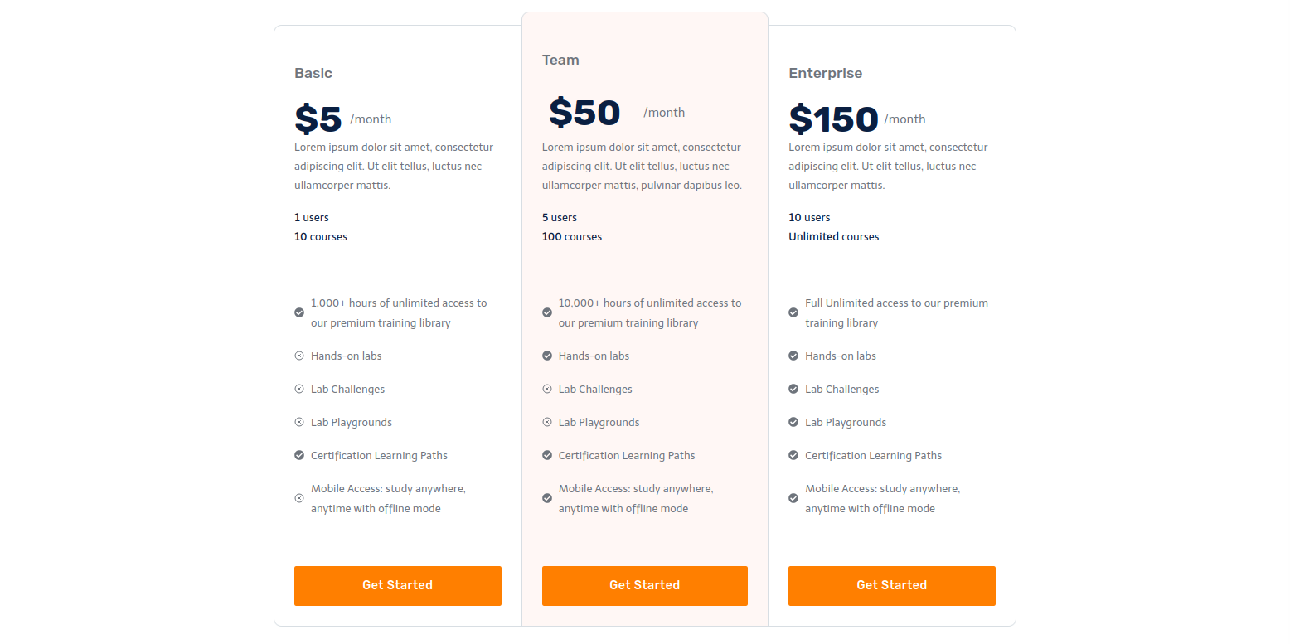Click check icon beside Enterprise Lab Challenges
Screen dimensions: 1290x644
click(793, 389)
